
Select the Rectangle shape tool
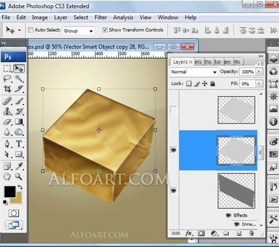[x=19, y=154]
